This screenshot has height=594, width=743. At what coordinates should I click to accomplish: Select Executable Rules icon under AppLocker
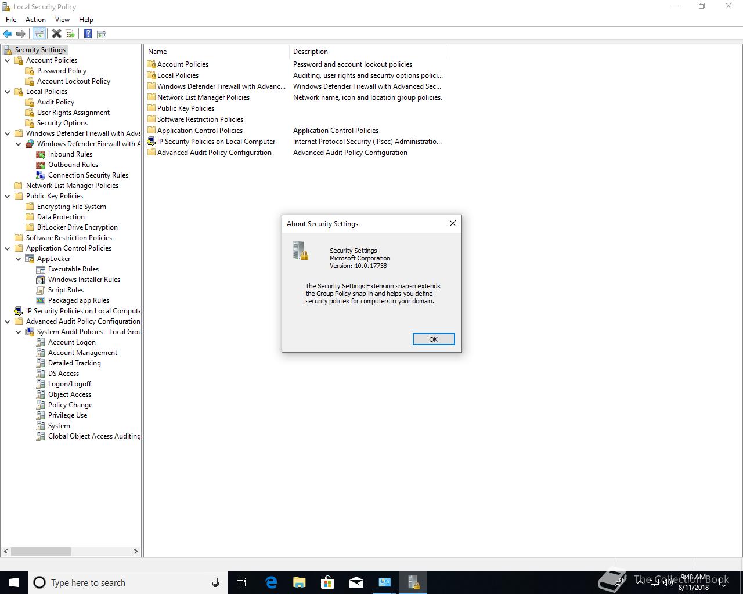(x=41, y=269)
